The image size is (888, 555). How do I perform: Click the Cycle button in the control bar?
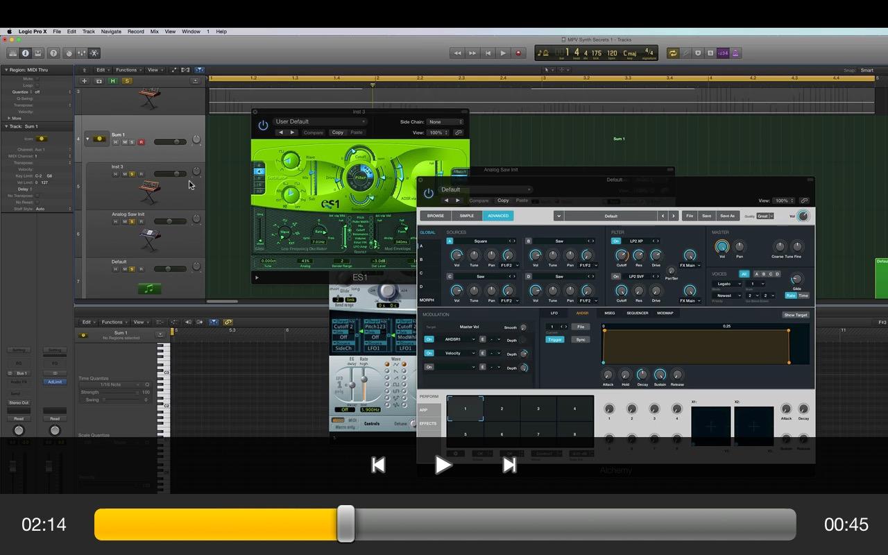672,53
